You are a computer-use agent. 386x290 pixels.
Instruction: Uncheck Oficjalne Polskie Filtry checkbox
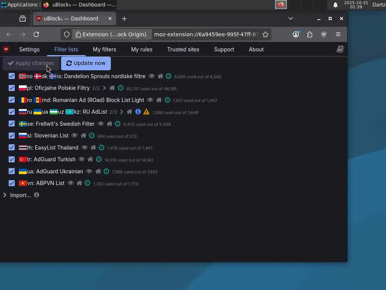pyautogui.click(x=12, y=88)
